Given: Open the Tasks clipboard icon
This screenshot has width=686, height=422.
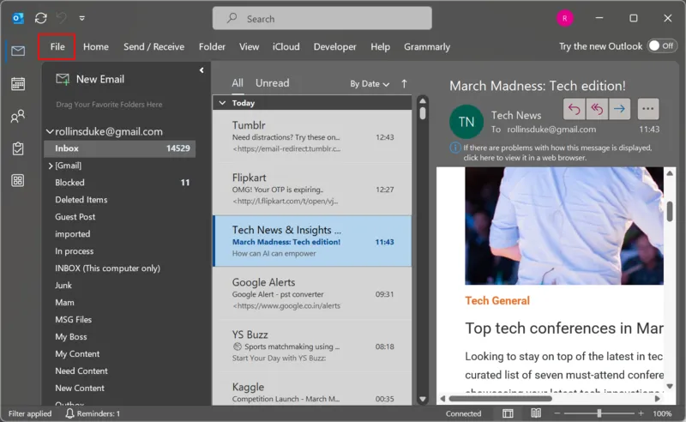Looking at the screenshot, I should click(x=17, y=148).
